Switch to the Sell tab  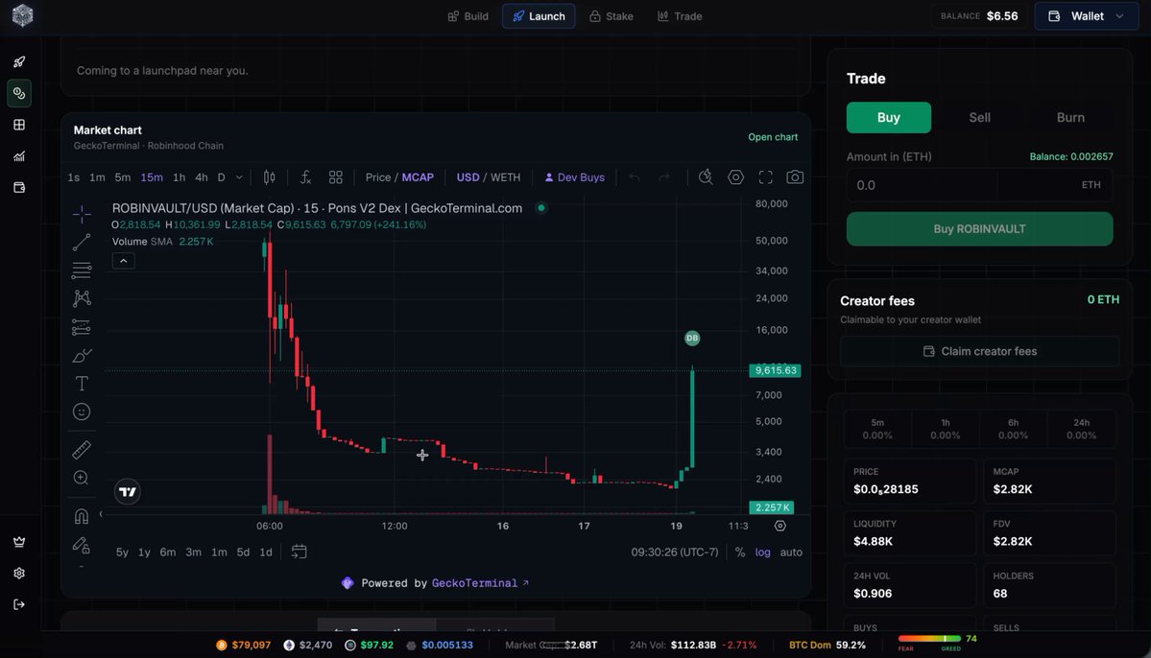coord(979,117)
